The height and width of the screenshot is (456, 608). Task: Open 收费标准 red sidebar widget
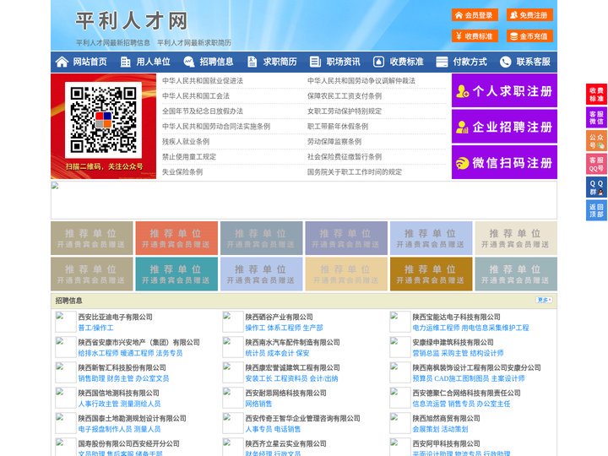[596, 95]
